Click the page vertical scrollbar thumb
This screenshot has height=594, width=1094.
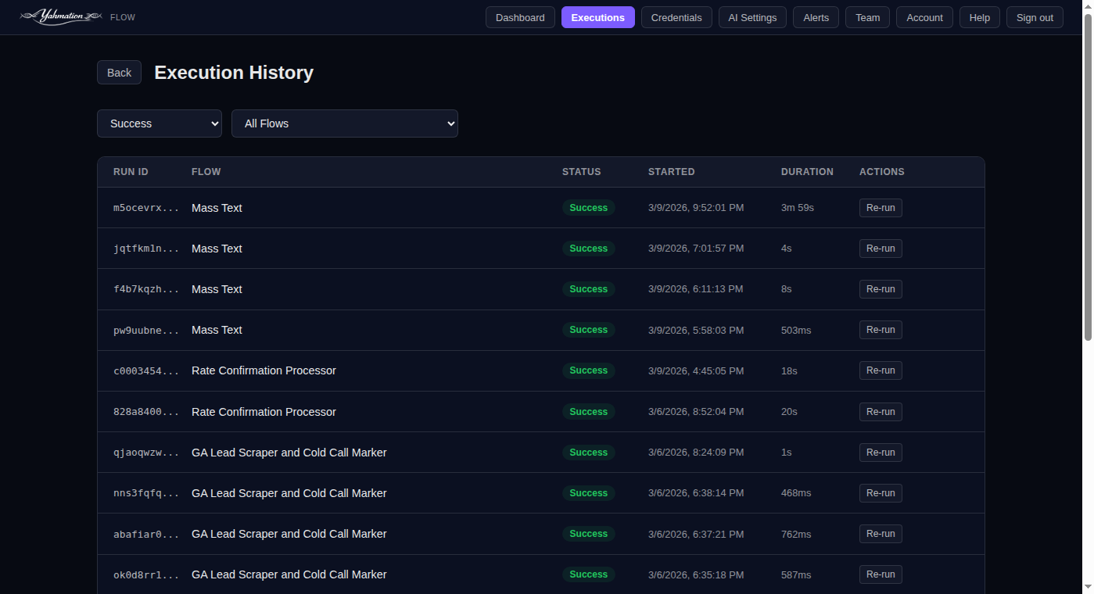(1088, 176)
